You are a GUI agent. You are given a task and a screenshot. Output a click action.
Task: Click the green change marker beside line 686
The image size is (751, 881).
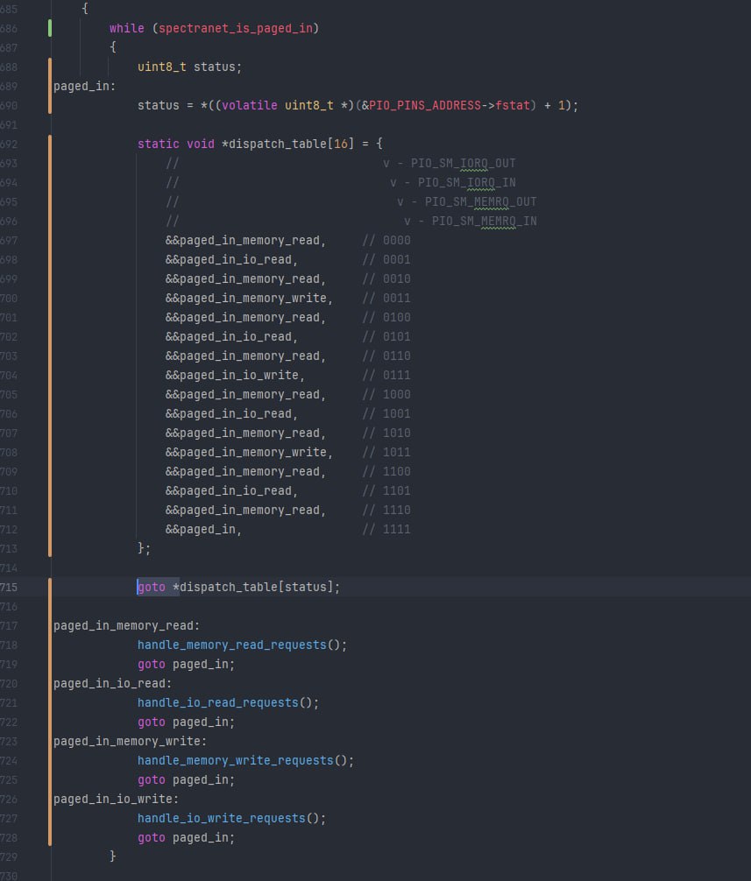pyautogui.click(x=50, y=28)
